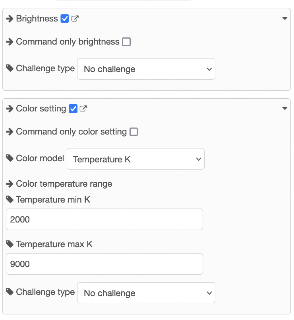Click Temperature max K input field
This screenshot has height=320, width=294.
pyautogui.click(x=104, y=264)
